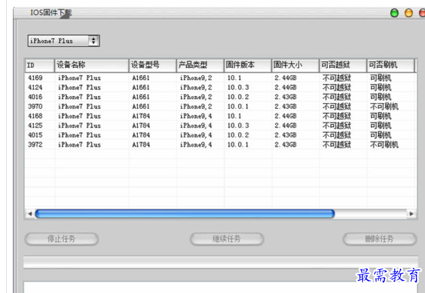Click the 停止任务 button
The height and width of the screenshot is (293, 425).
click(x=61, y=239)
